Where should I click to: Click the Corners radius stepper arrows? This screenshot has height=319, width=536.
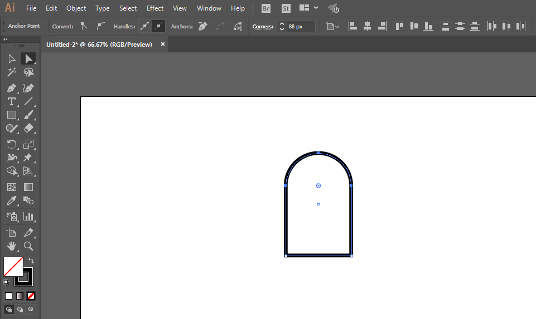(x=282, y=26)
